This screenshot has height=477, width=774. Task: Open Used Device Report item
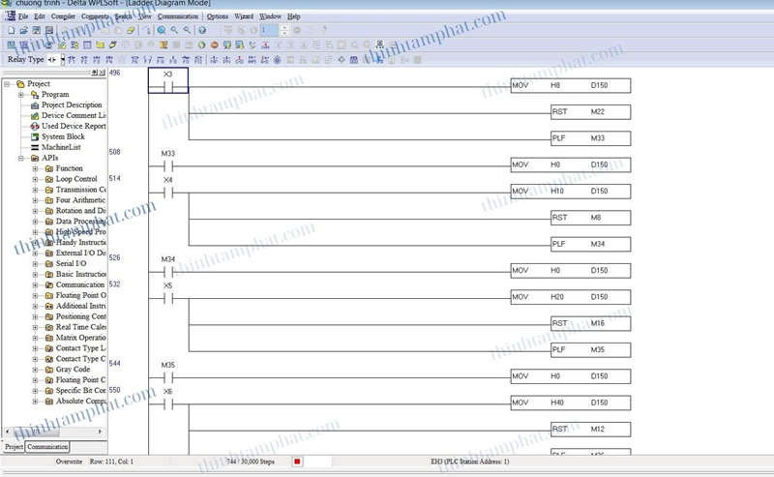pos(74,126)
